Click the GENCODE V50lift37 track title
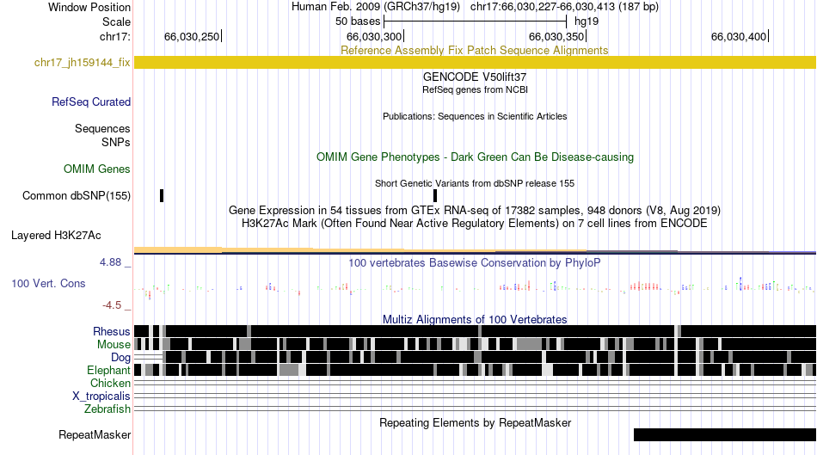Screen dimensions: 817x455 [475, 77]
